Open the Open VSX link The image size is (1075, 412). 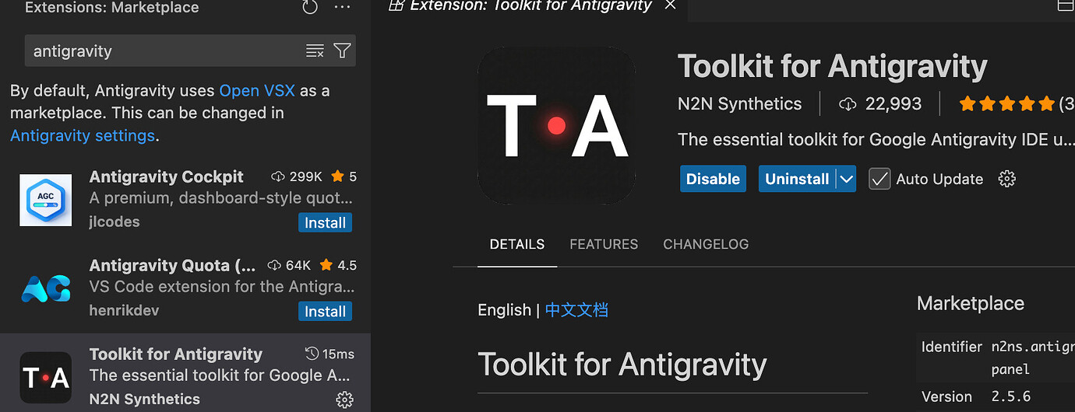(257, 90)
